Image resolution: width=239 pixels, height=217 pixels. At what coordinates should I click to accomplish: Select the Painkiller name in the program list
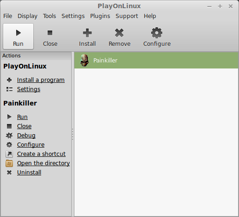tap(105, 61)
